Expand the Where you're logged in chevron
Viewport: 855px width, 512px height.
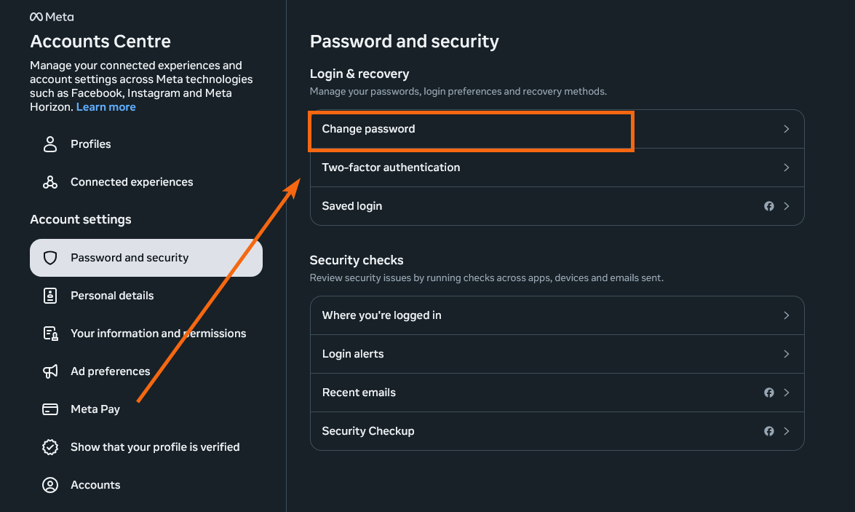[x=787, y=315]
